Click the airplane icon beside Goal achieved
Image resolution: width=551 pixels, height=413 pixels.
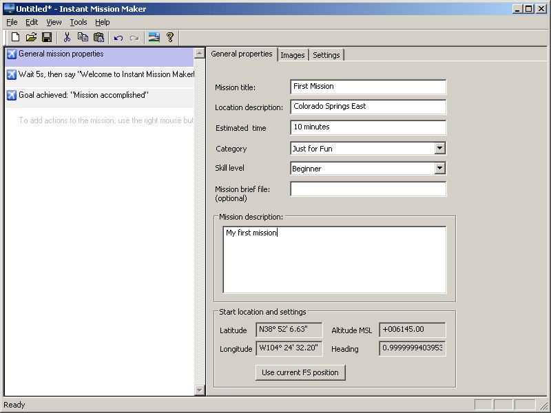[12, 95]
